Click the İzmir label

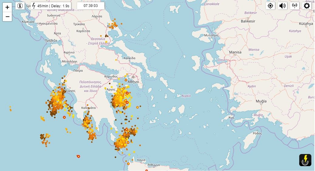tap(222, 60)
